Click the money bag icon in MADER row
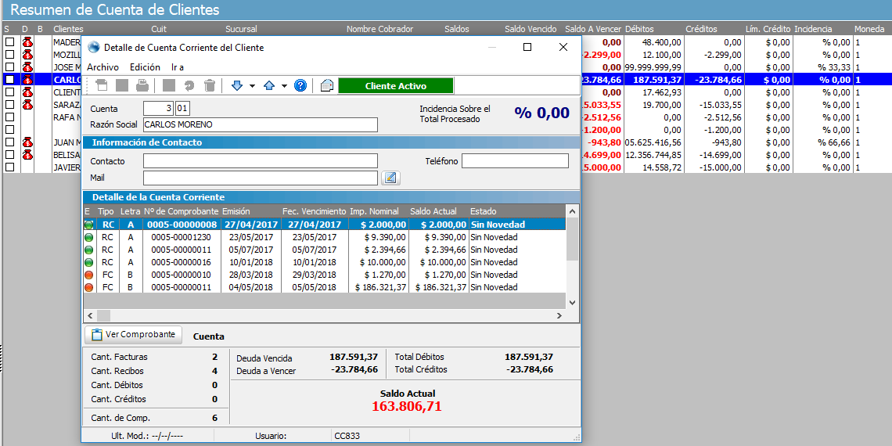 pos(27,42)
